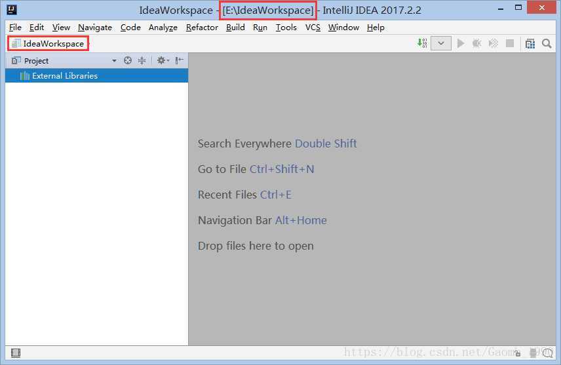
Task: Open the Build menu
Action: tap(235, 28)
